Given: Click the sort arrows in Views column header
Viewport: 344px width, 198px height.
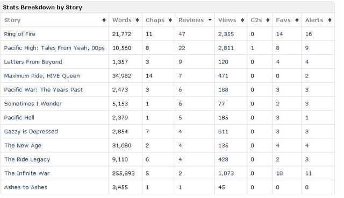Looking at the screenshot, I should point(242,20).
